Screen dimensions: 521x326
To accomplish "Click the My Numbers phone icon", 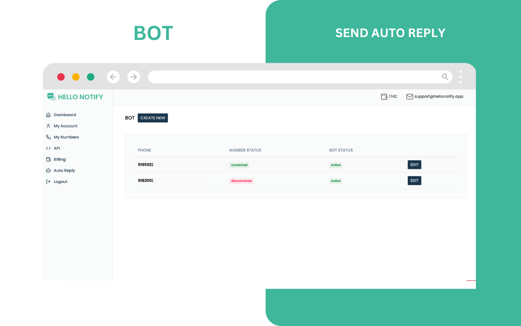I will (x=48, y=137).
